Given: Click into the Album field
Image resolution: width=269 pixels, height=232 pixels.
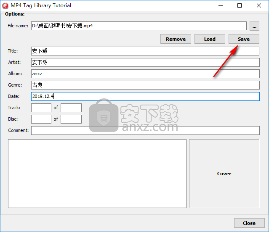Looking at the screenshot, I should click(145, 74).
